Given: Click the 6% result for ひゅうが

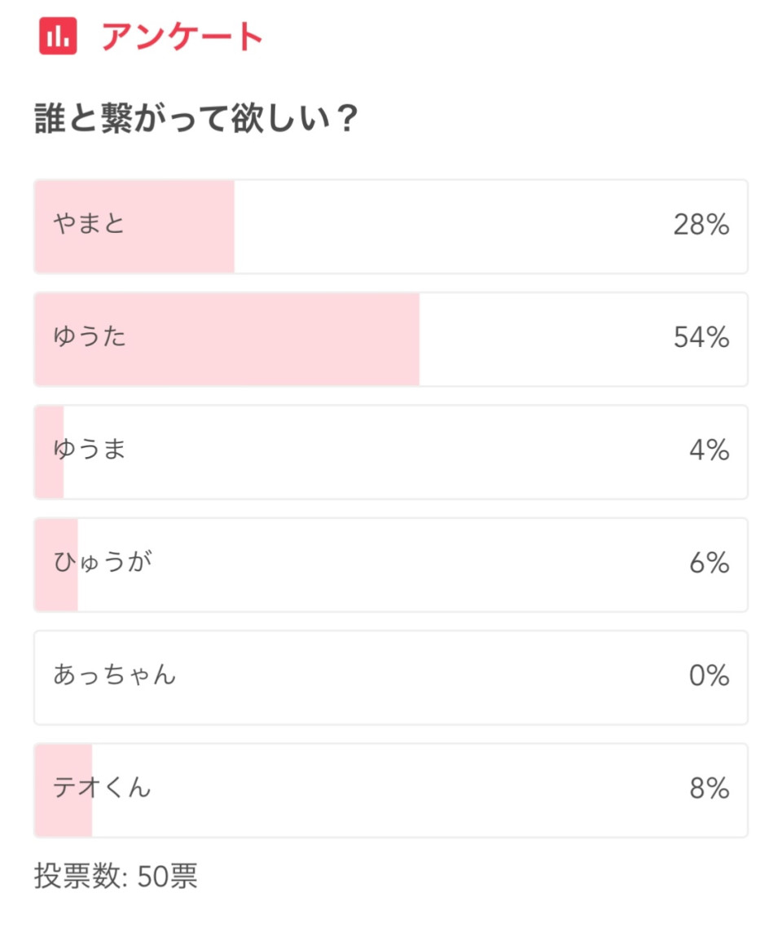Looking at the screenshot, I should (x=710, y=563).
